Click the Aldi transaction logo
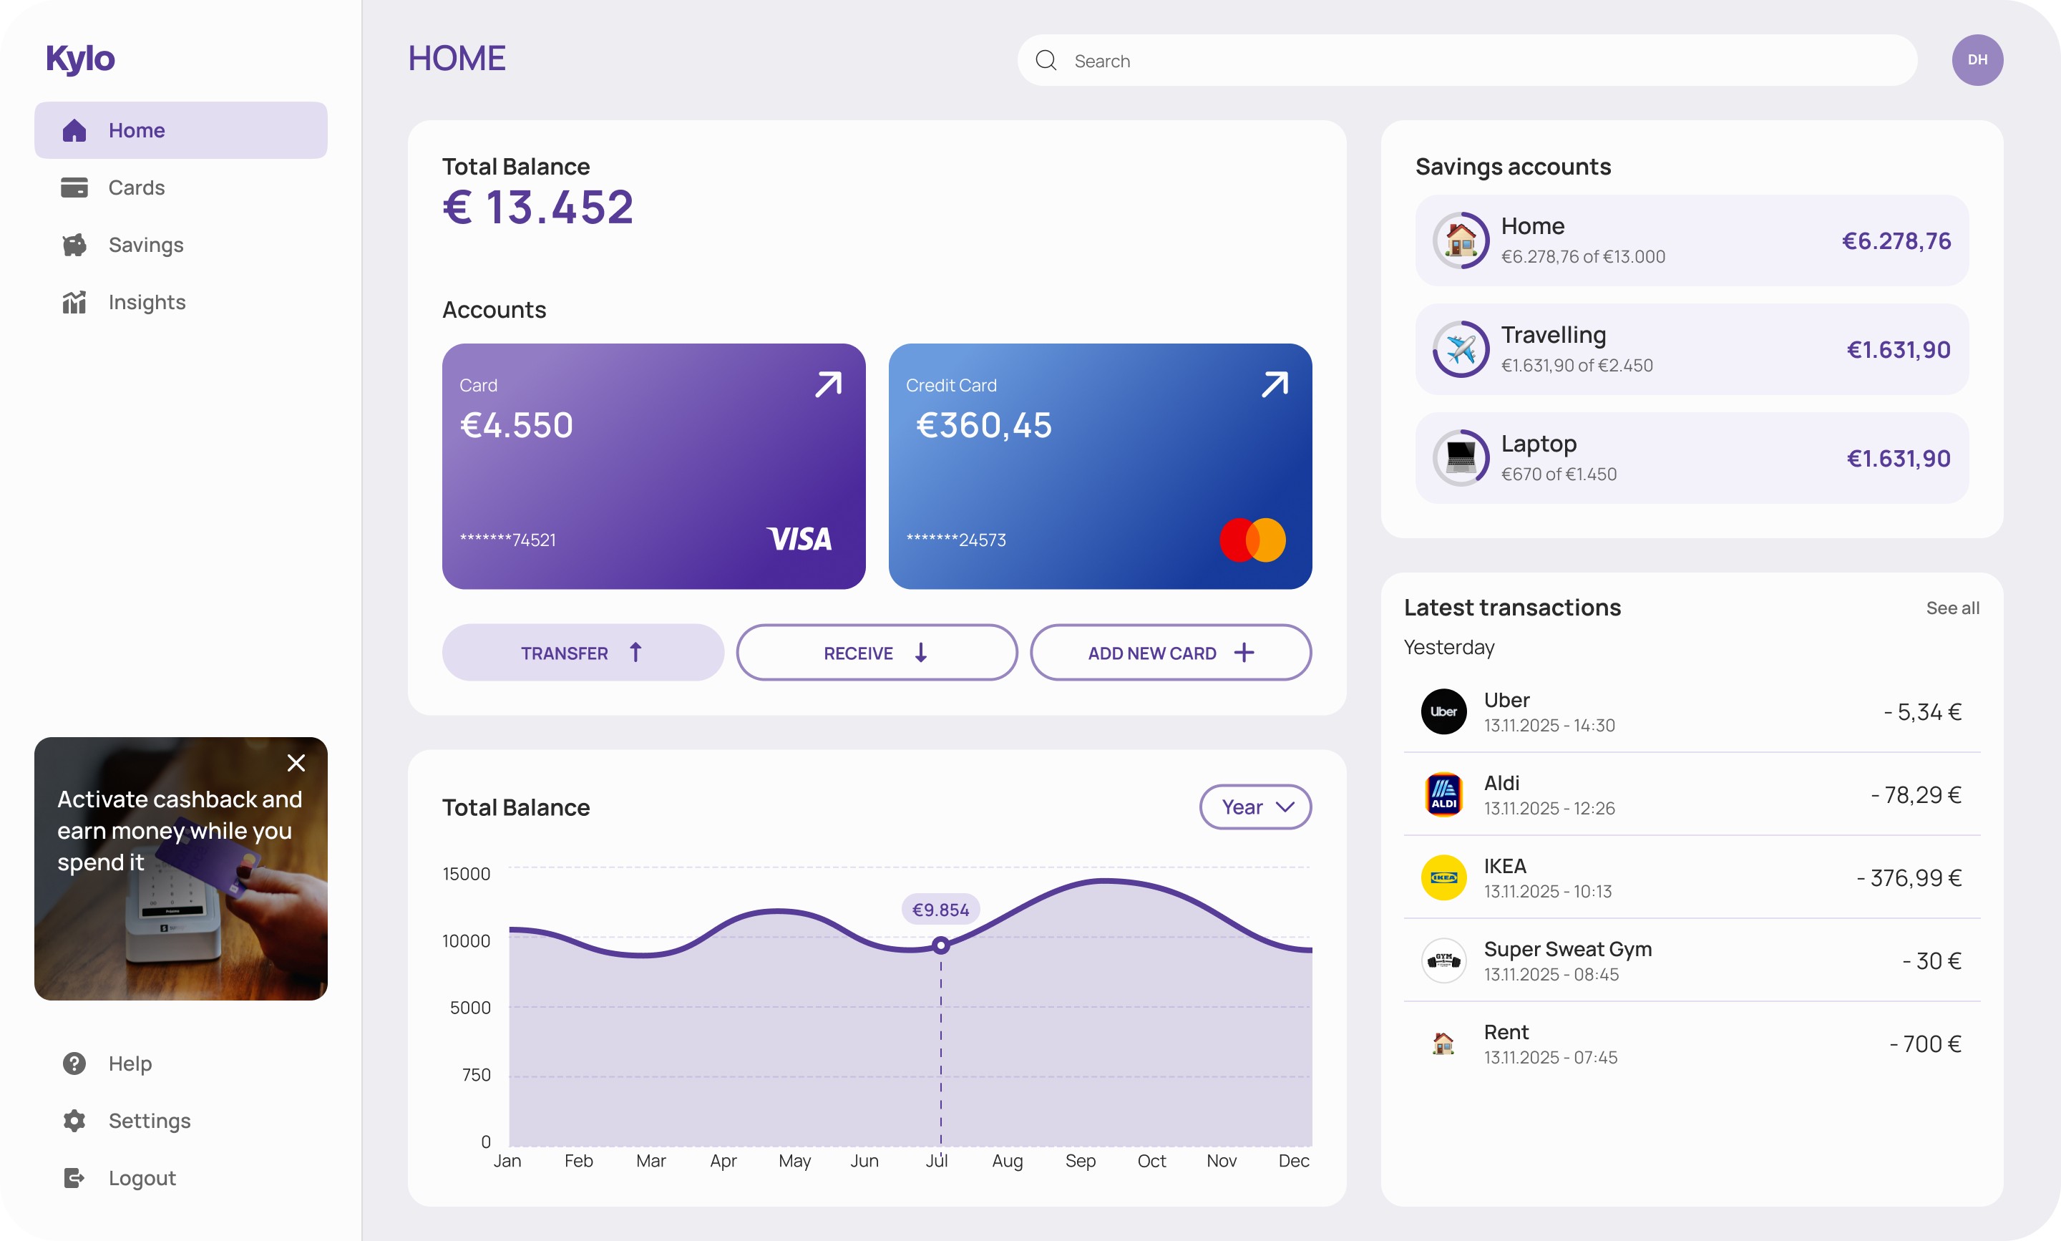 tap(1443, 794)
